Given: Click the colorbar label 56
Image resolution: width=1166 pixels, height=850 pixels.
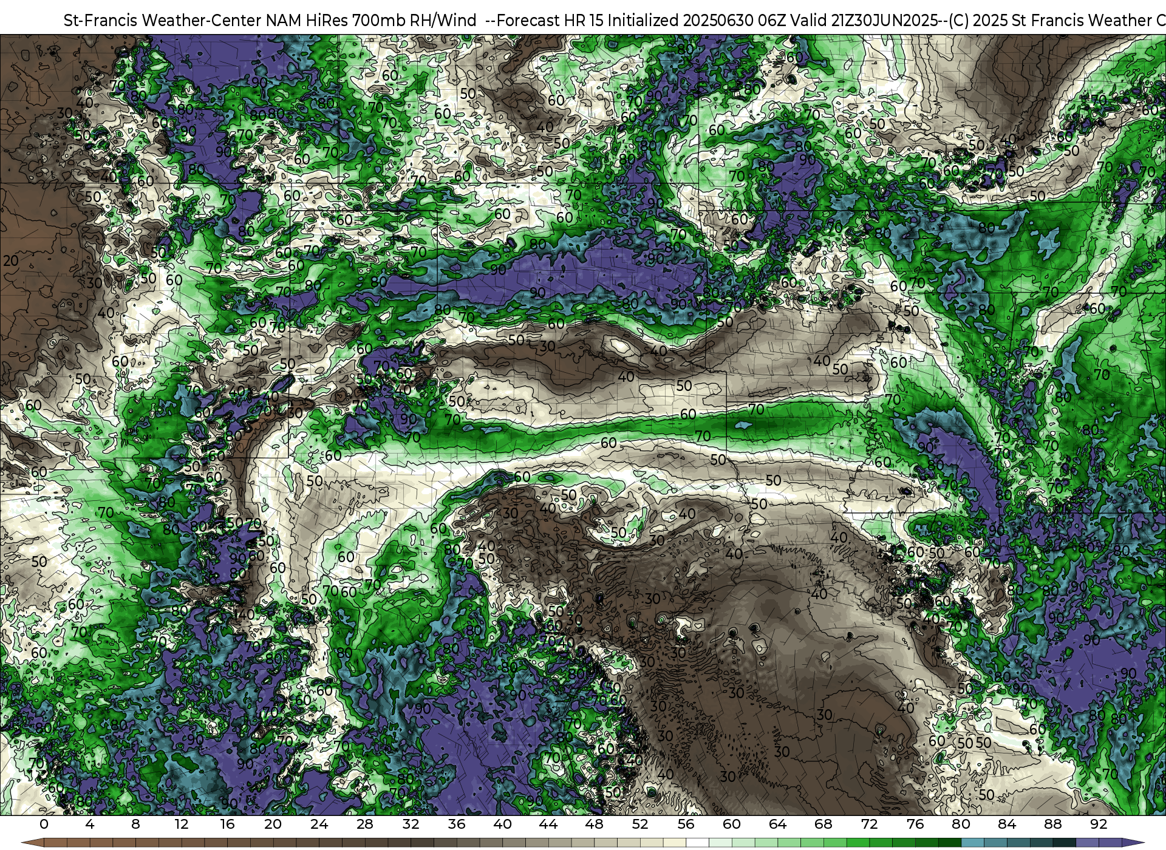Looking at the screenshot, I should [686, 824].
